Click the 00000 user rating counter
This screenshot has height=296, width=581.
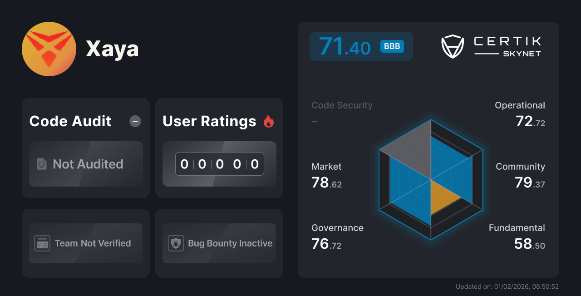tap(219, 164)
